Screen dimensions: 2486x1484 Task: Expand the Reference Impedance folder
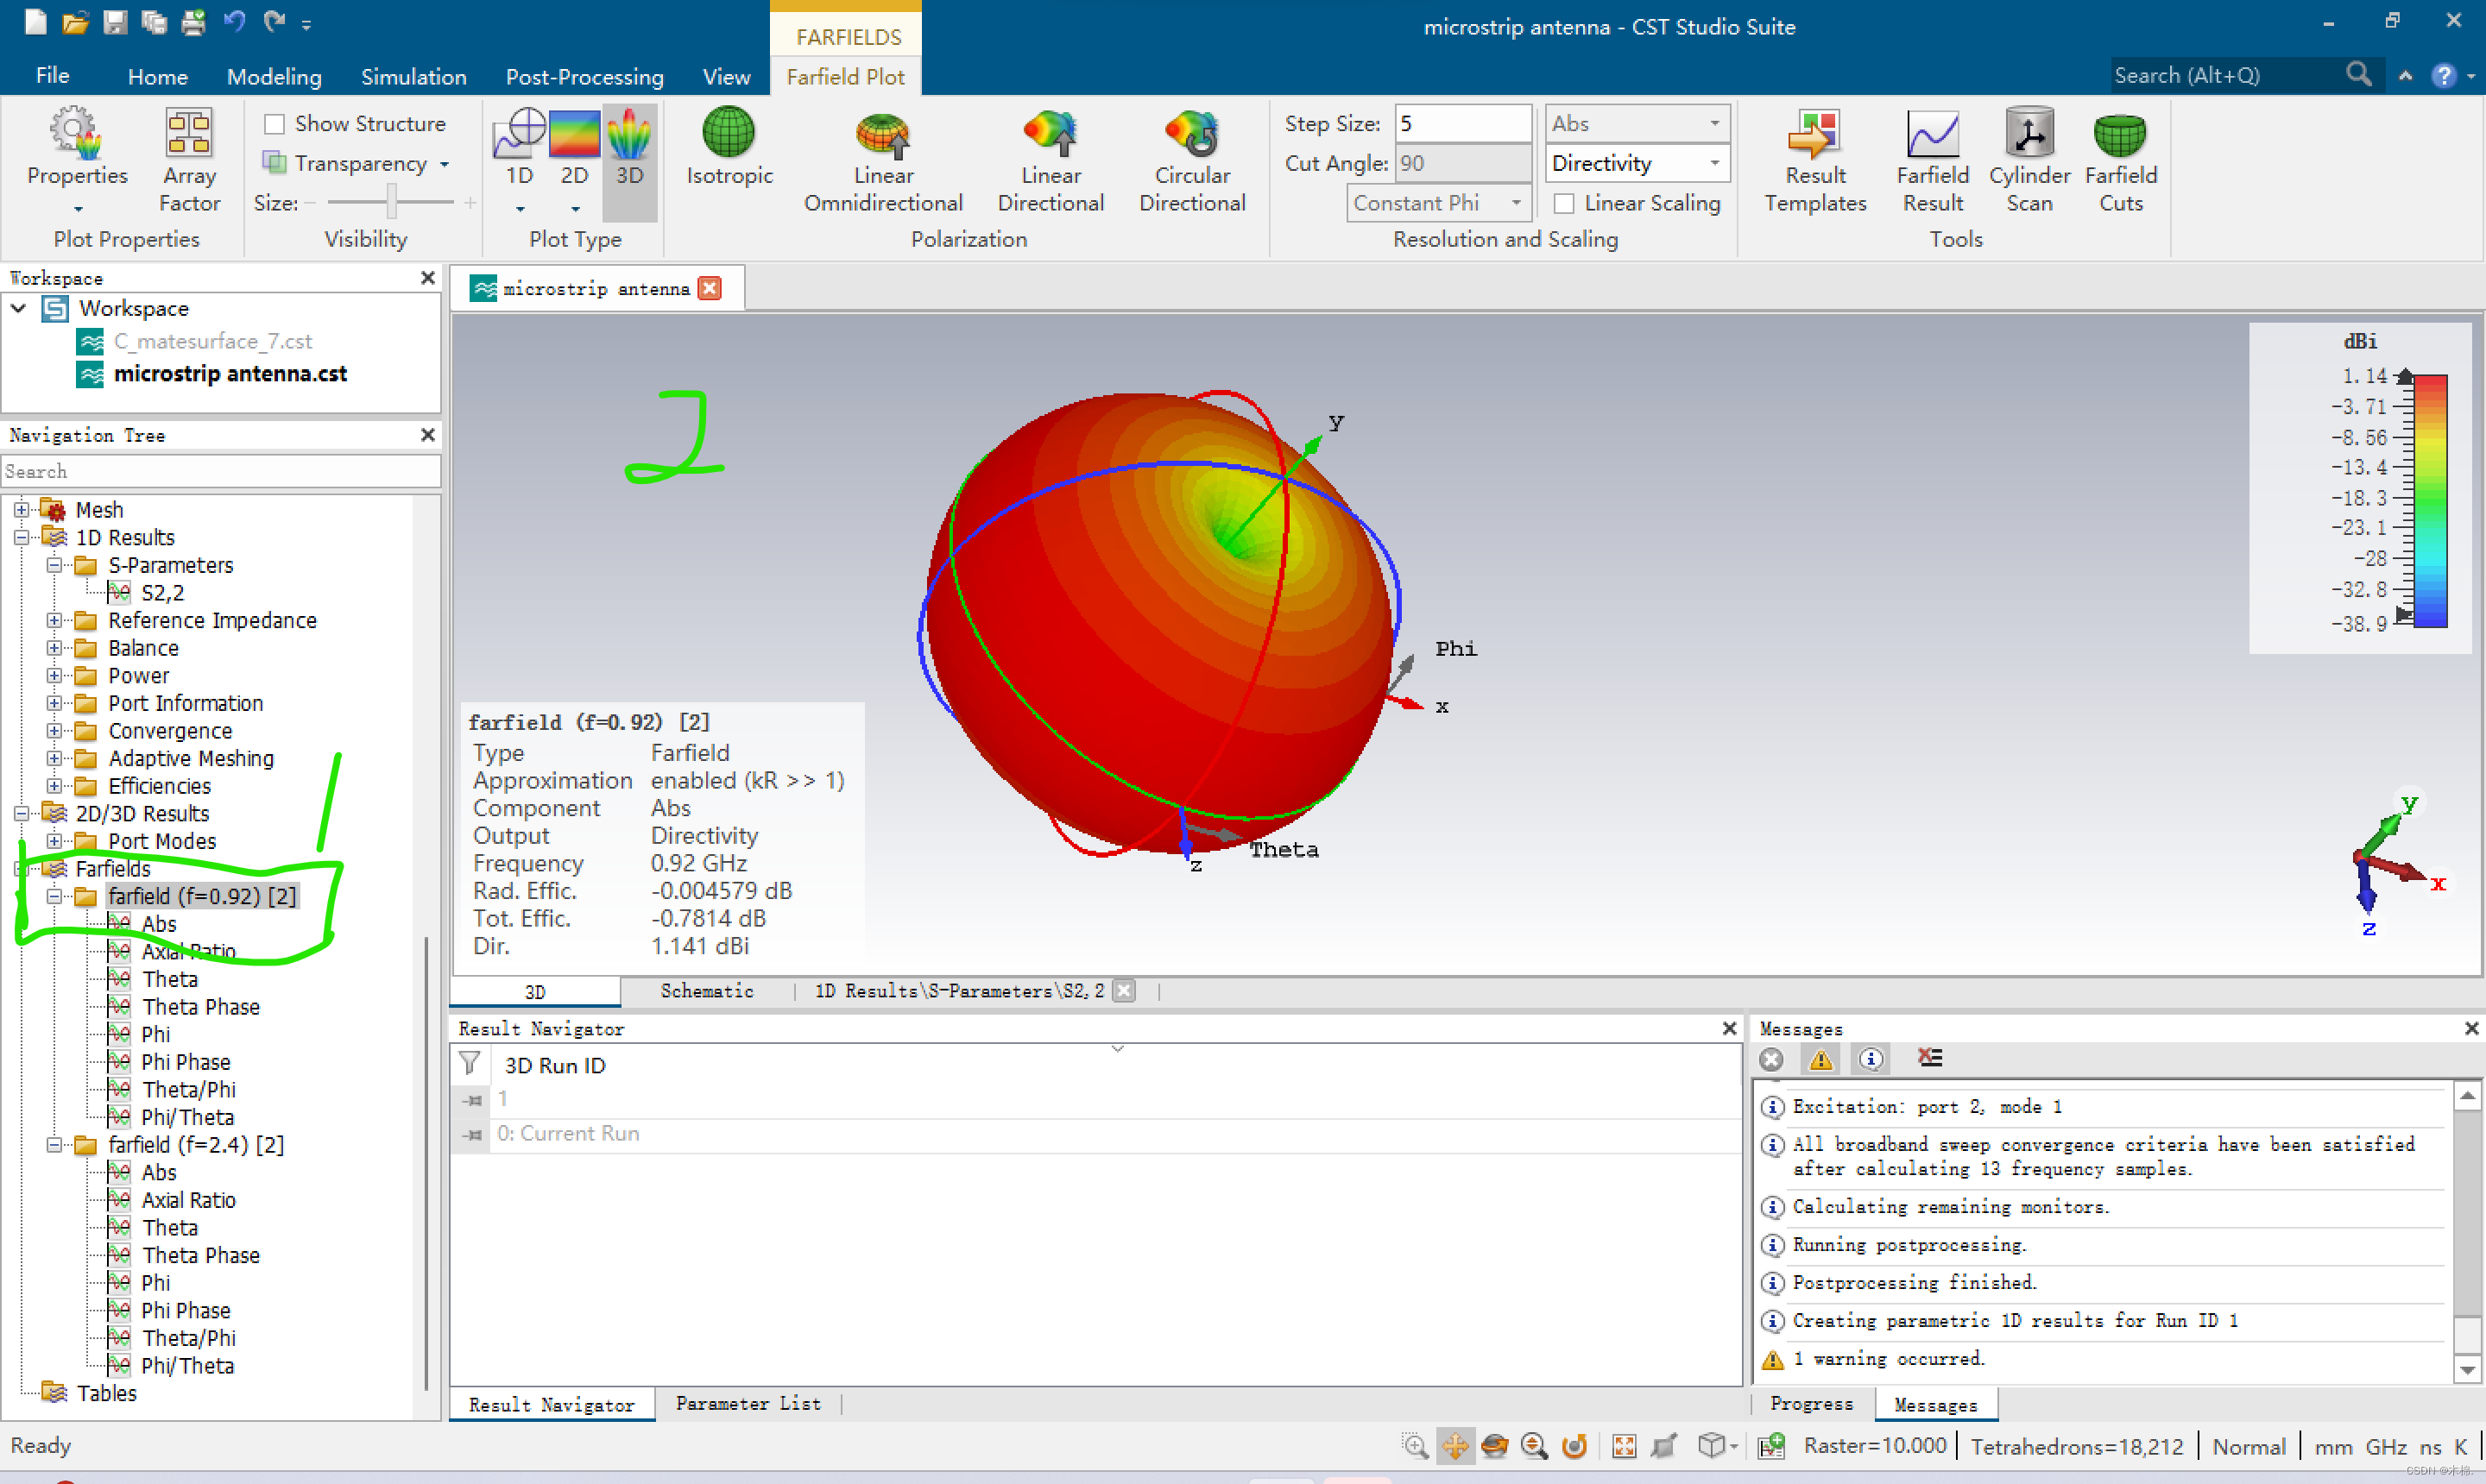(55, 621)
